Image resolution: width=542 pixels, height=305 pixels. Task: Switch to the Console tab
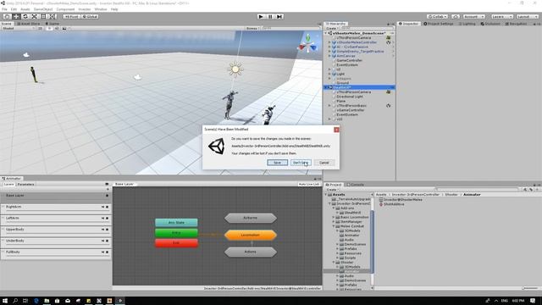pos(356,185)
